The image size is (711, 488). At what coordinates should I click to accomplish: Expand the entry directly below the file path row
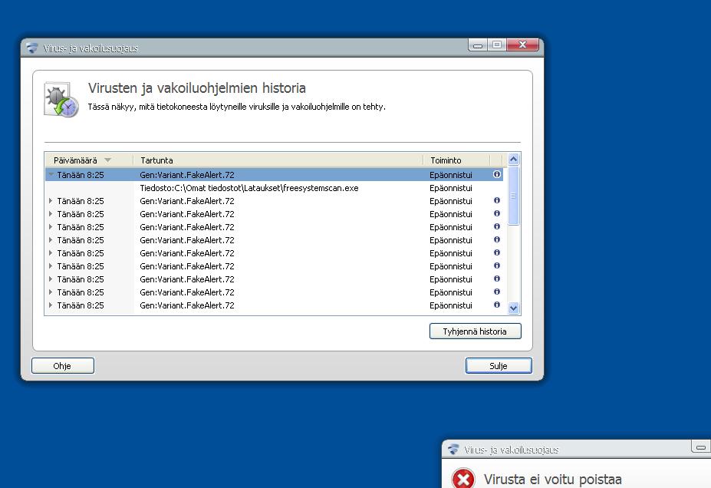click(x=51, y=201)
